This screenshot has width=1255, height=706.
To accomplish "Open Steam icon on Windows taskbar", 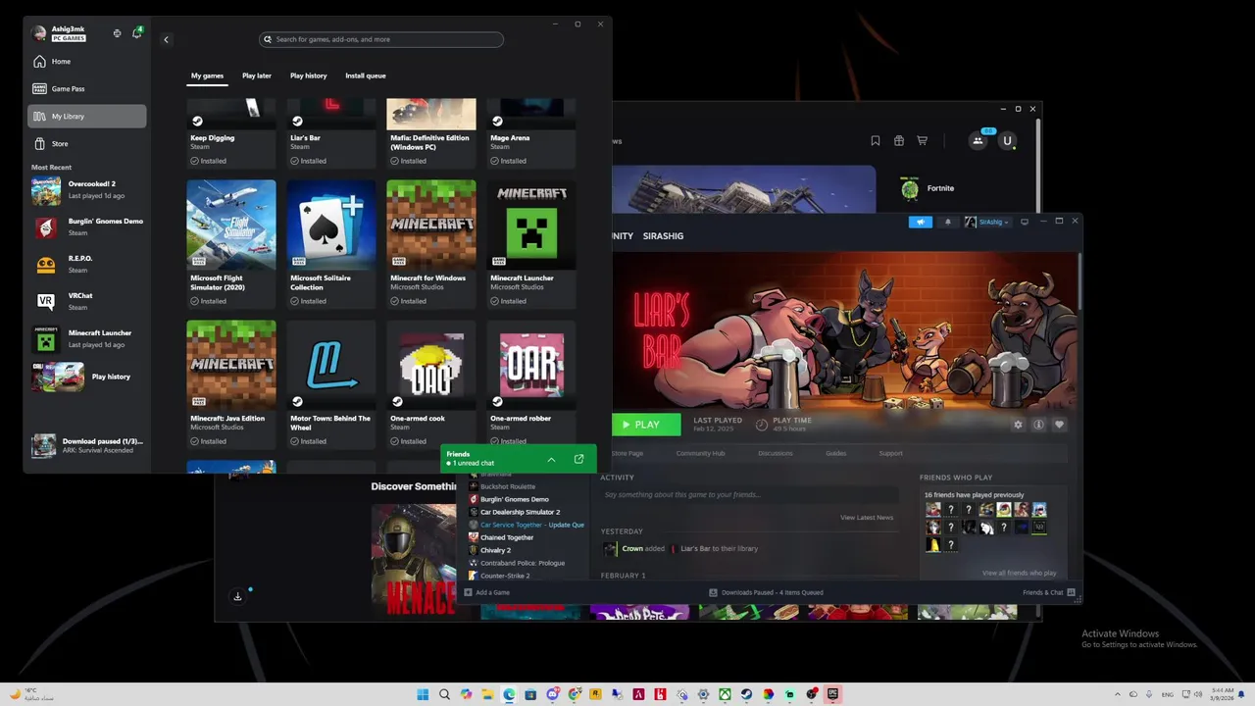I will click(x=746, y=694).
